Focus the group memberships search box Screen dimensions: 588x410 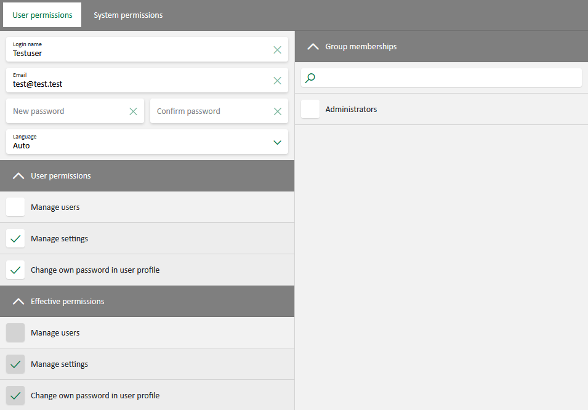coord(446,78)
